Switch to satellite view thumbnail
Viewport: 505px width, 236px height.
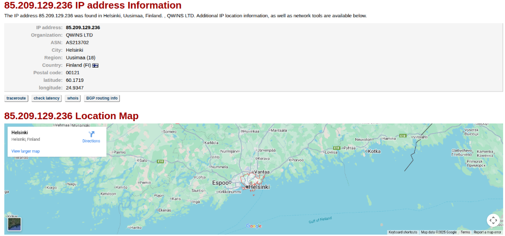pos(14,224)
